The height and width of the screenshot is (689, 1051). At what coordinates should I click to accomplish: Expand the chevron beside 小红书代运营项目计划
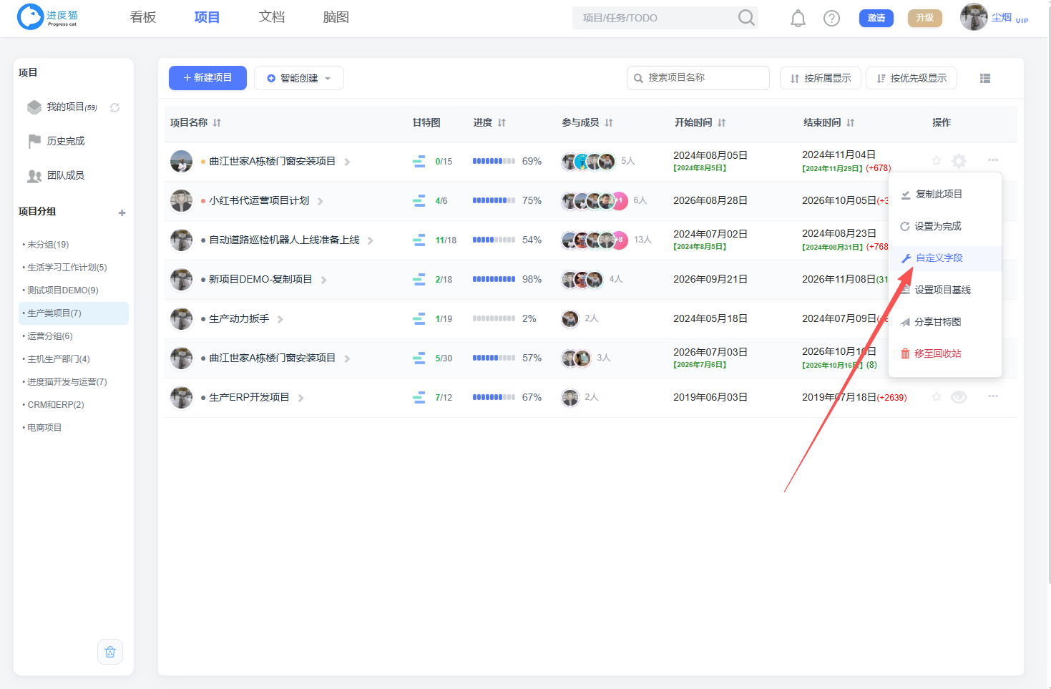[x=321, y=202]
